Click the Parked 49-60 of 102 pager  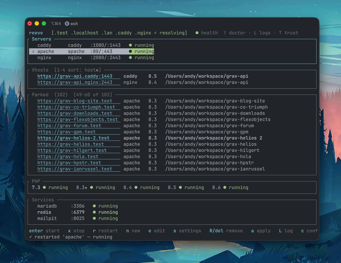tap(93, 95)
